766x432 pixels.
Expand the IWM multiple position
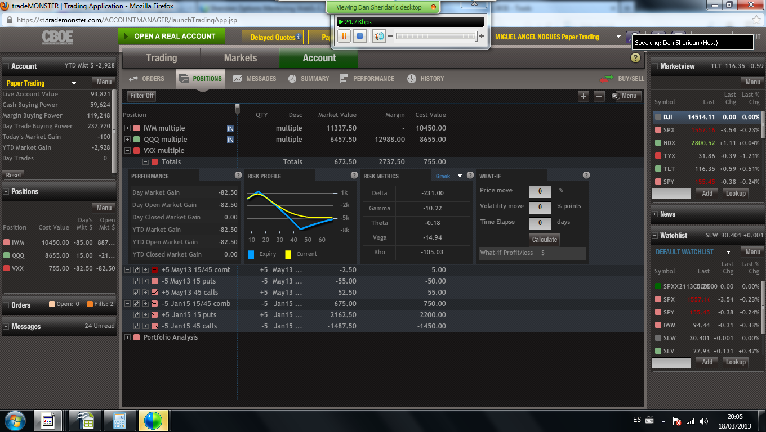pyautogui.click(x=128, y=128)
